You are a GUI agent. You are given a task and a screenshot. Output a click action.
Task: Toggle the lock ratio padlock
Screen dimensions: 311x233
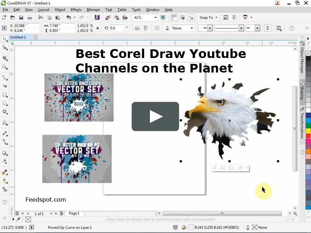pos(97,28)
